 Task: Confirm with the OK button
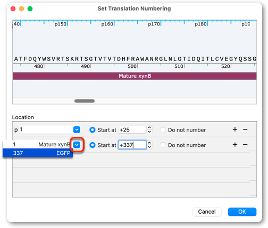242,212
